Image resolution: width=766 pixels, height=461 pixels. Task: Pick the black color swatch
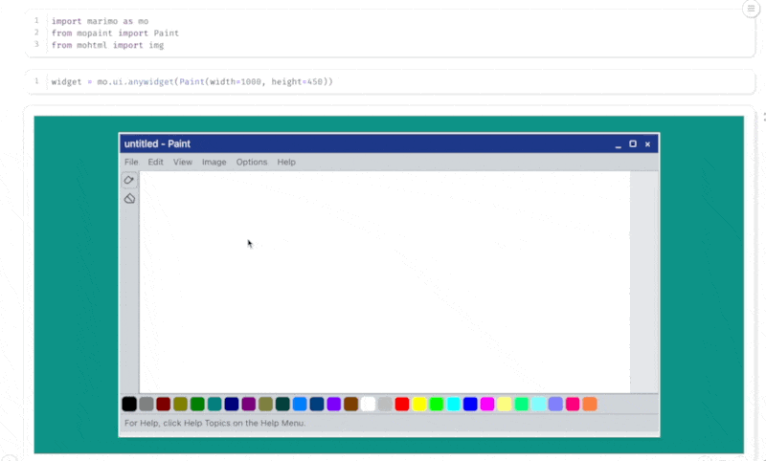point(129,405)
